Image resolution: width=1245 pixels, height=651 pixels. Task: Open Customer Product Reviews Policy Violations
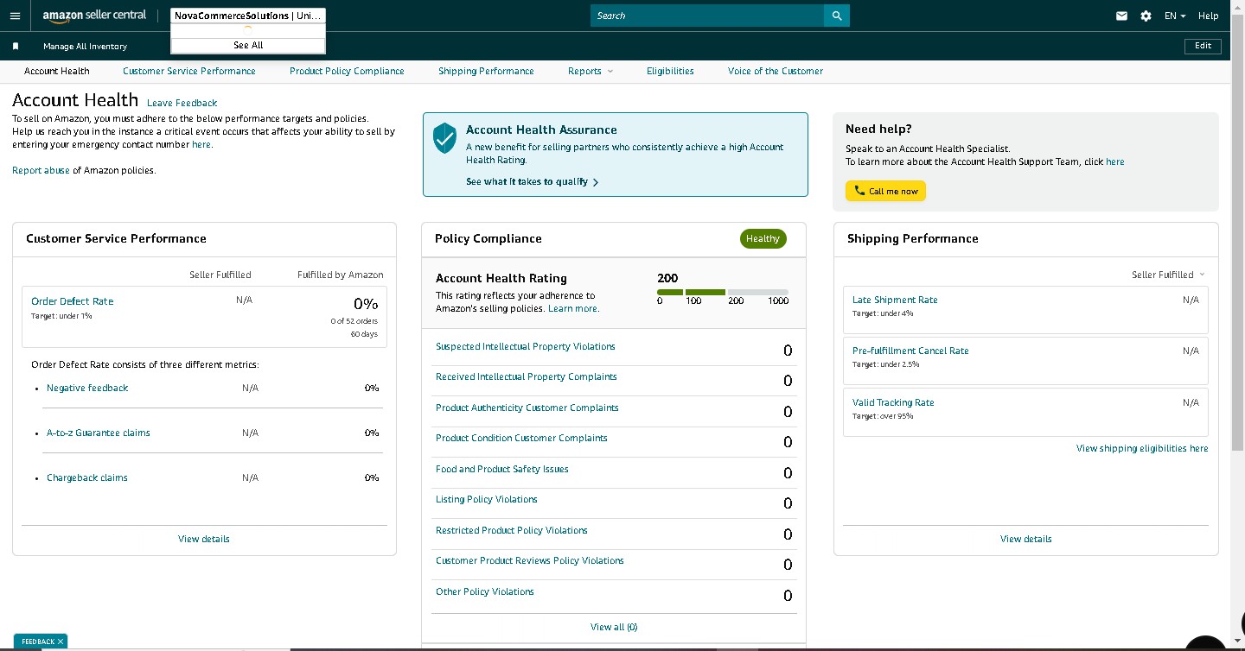point(530,560)
